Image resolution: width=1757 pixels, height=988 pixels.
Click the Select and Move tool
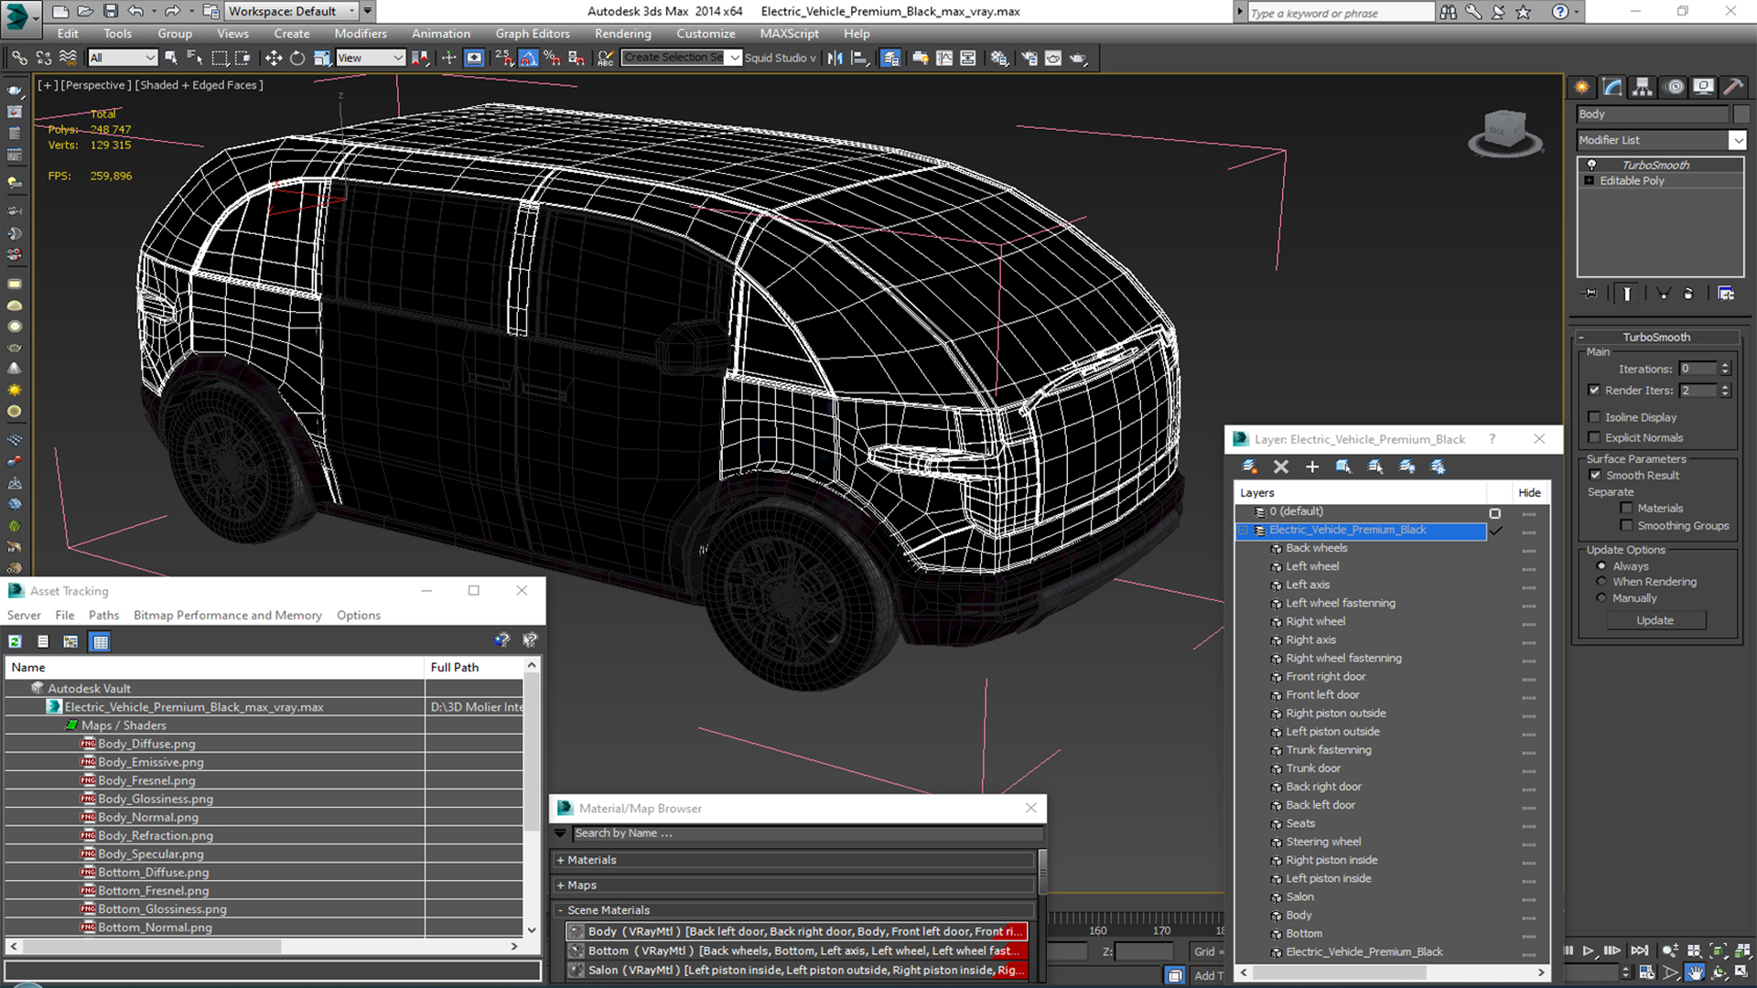(x=273, y=58)
